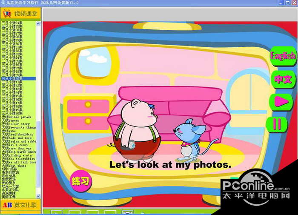This screenshot has width=298, height=215.
Task: Open the 'head shoulders' lesson
Action: [x=17, y=135]
